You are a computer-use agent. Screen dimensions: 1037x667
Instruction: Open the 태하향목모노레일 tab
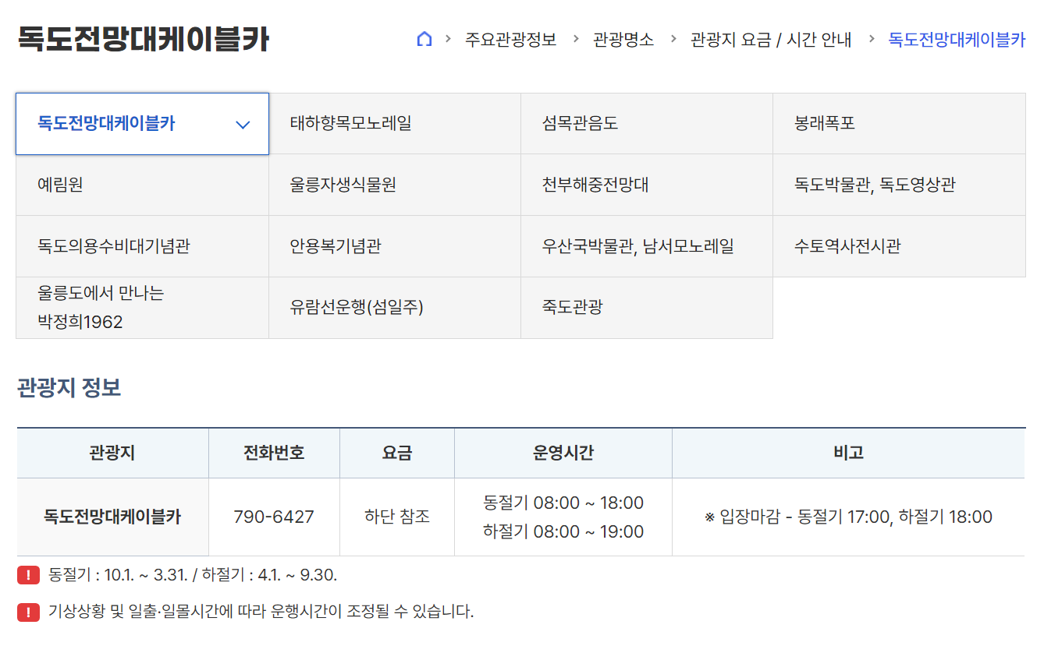tap(395, 124)
